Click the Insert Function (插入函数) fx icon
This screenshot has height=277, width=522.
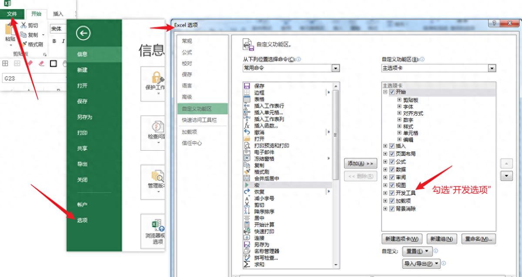coord(247,125)
